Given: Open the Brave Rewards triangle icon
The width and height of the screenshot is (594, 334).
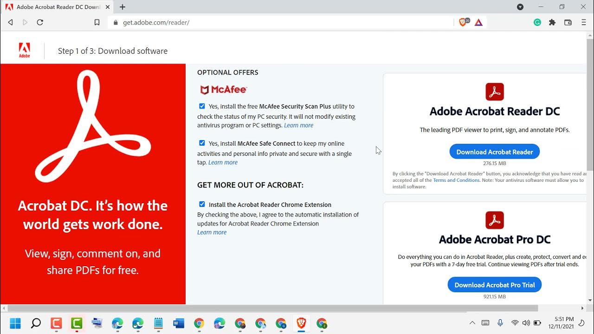Looking at the screenshot, I should 478,22.
